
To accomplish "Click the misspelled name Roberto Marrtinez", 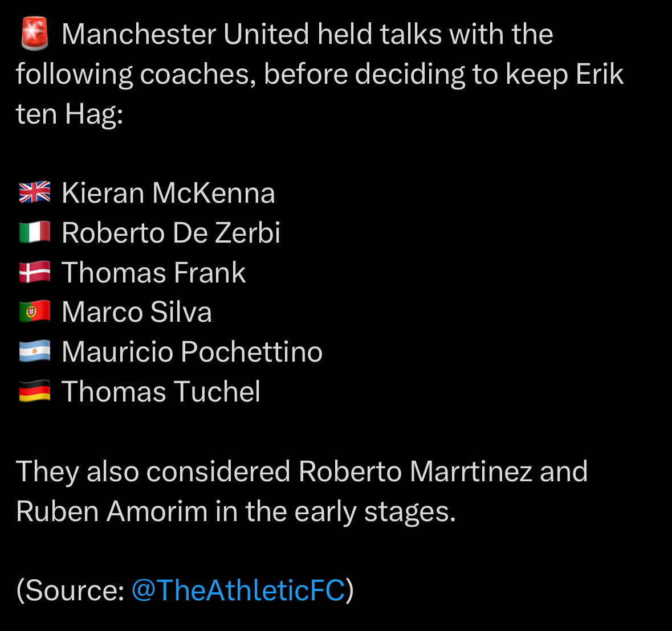I will click(x=415, y=472).
